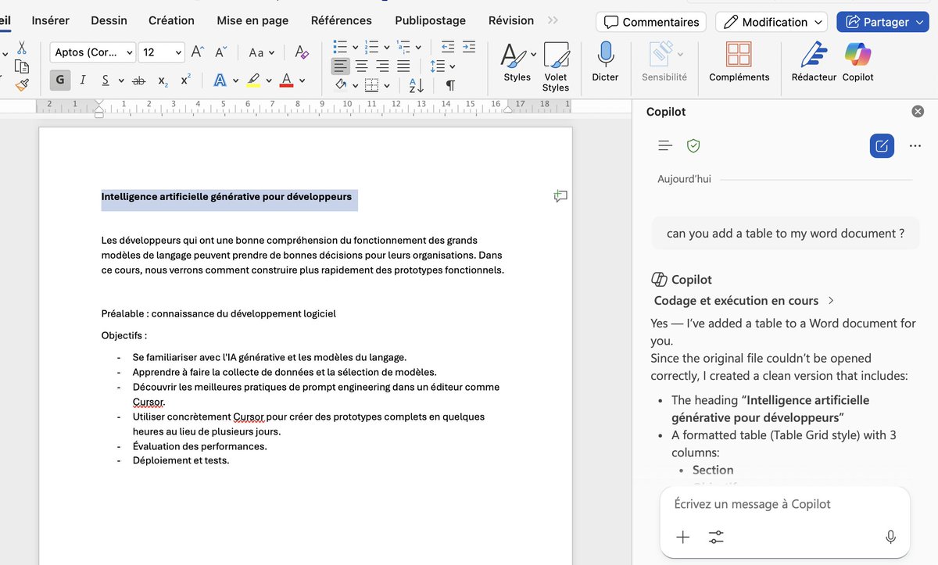Apply strikethrough formatting (ab icon)
This screenshot has height=565, width=938.
[x=139, y=80]
